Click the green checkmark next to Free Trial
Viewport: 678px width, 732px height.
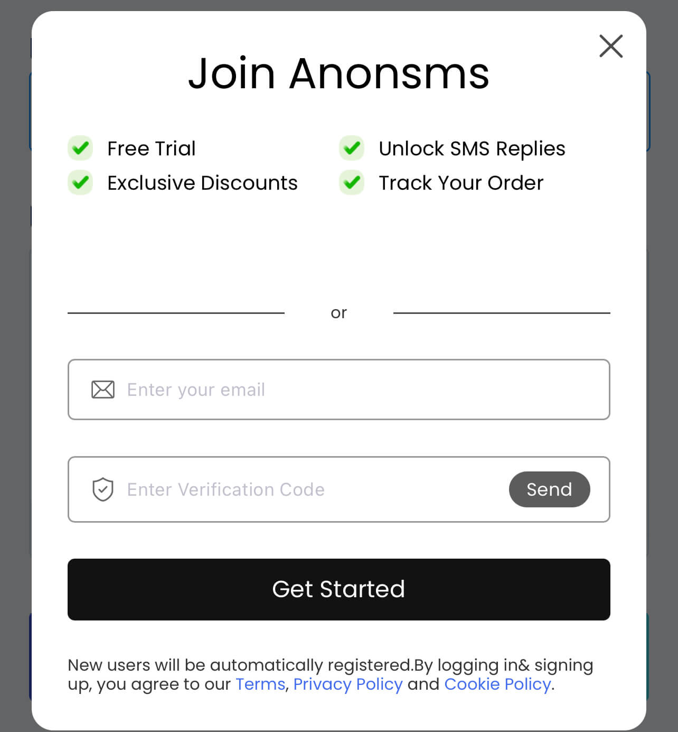[80, 148]
